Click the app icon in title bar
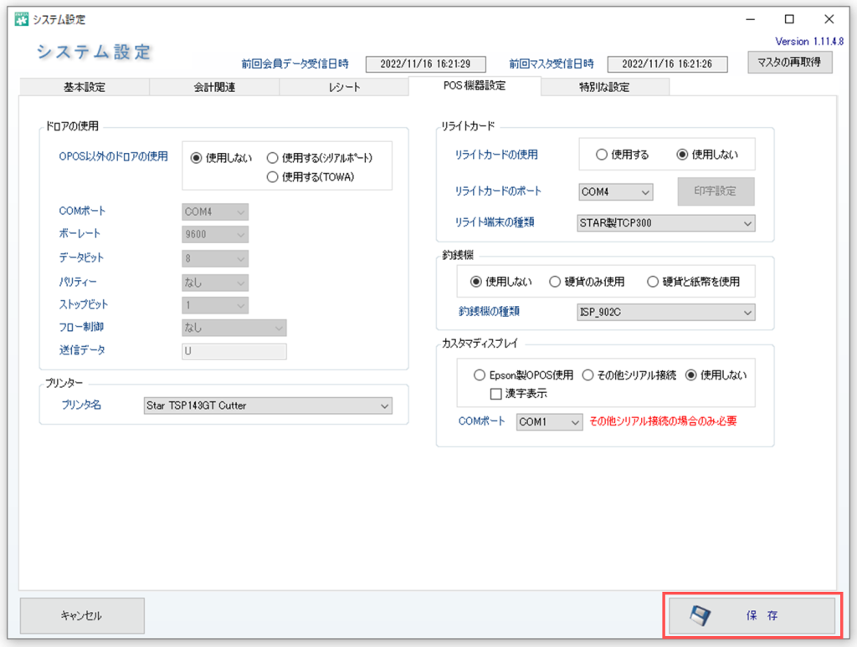Image resolution: width=857 pixels, height=647 pixels. coord(21,20)
